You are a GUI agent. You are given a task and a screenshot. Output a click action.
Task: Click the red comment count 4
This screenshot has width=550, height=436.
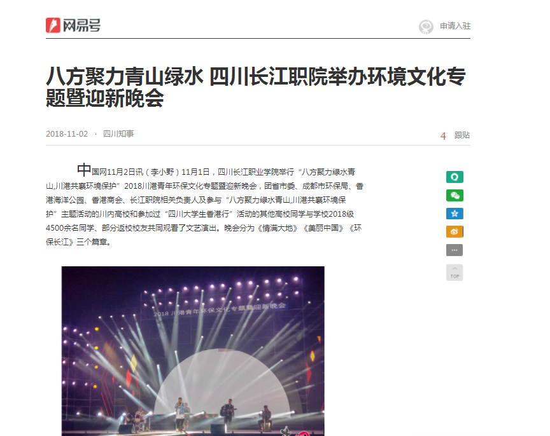tap(443, 136)
